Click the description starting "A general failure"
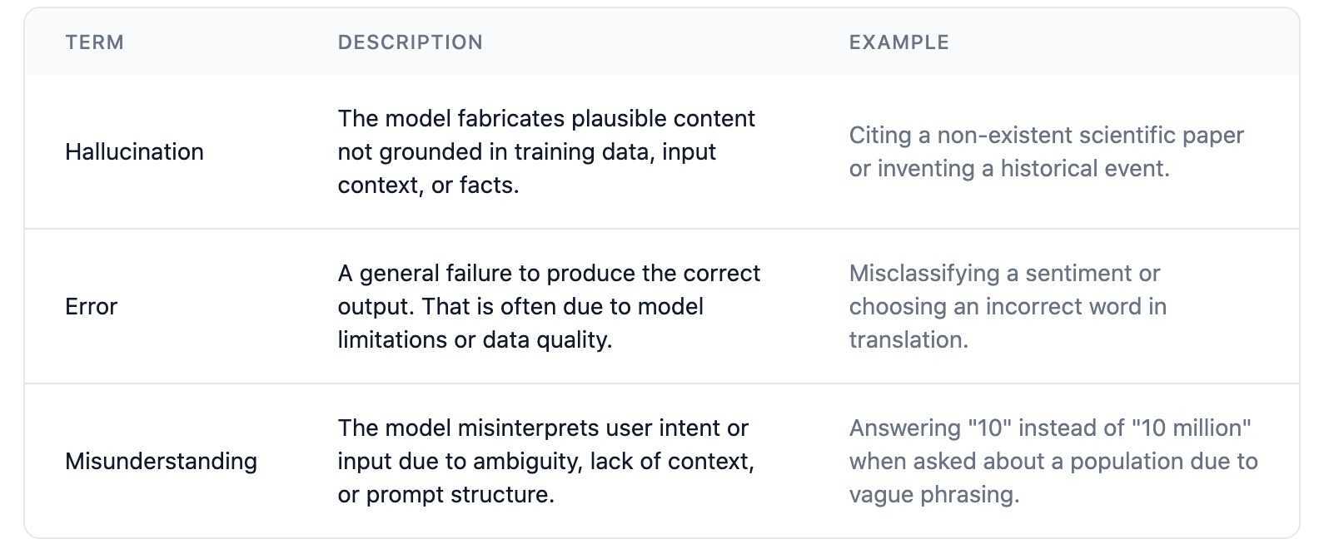The image size is (1319, 549). pos(548,306)
